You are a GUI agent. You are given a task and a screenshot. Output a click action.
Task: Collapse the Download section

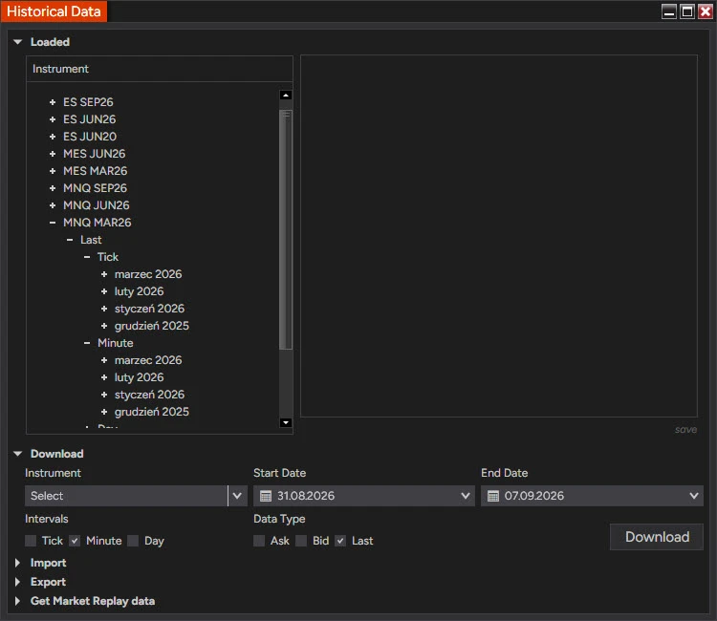pos(18,454)
